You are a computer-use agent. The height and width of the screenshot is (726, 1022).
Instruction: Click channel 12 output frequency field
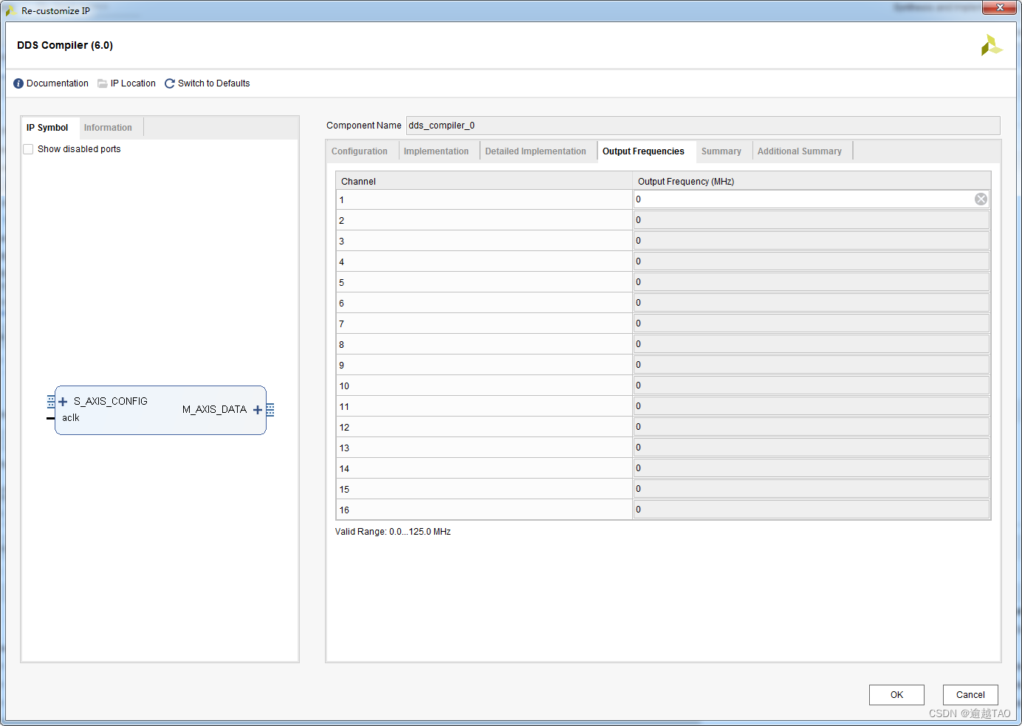[812, 427]
